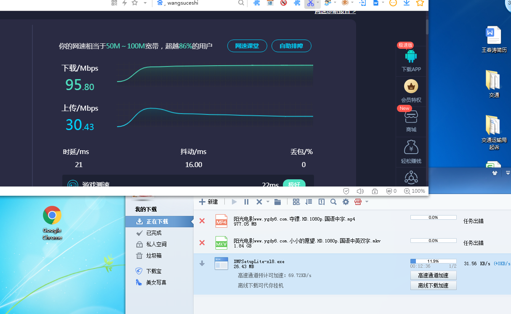511x314 pixels.
Task: Click the down arrow on XMPSetupLite task
Action: pyautogui.click(x=202, y=263)
